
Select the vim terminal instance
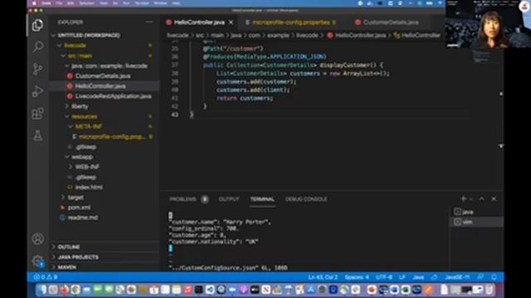pyautogui.click(x=476, y=222)
